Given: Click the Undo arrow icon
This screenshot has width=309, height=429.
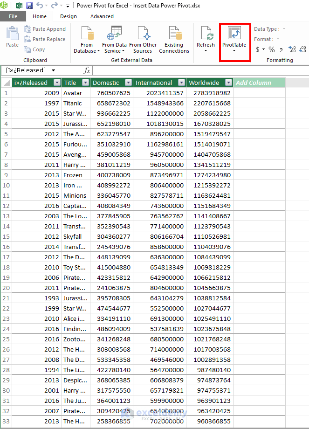Looking at the screenshot, I should 40,5.
